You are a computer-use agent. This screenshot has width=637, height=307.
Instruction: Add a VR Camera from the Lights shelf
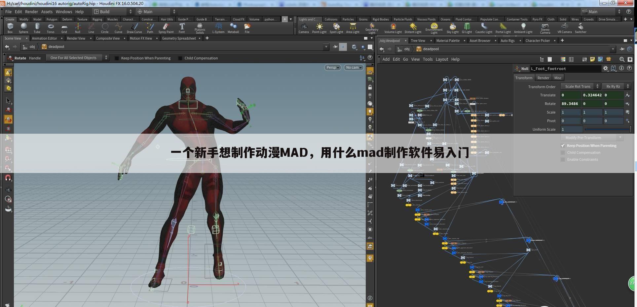[x=564, y=28]
